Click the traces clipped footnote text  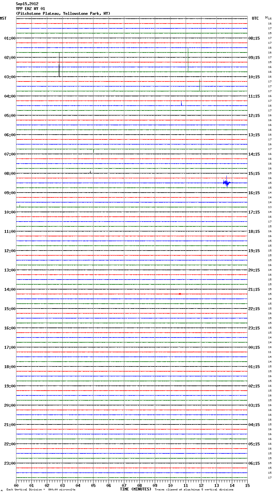[194, 489]
